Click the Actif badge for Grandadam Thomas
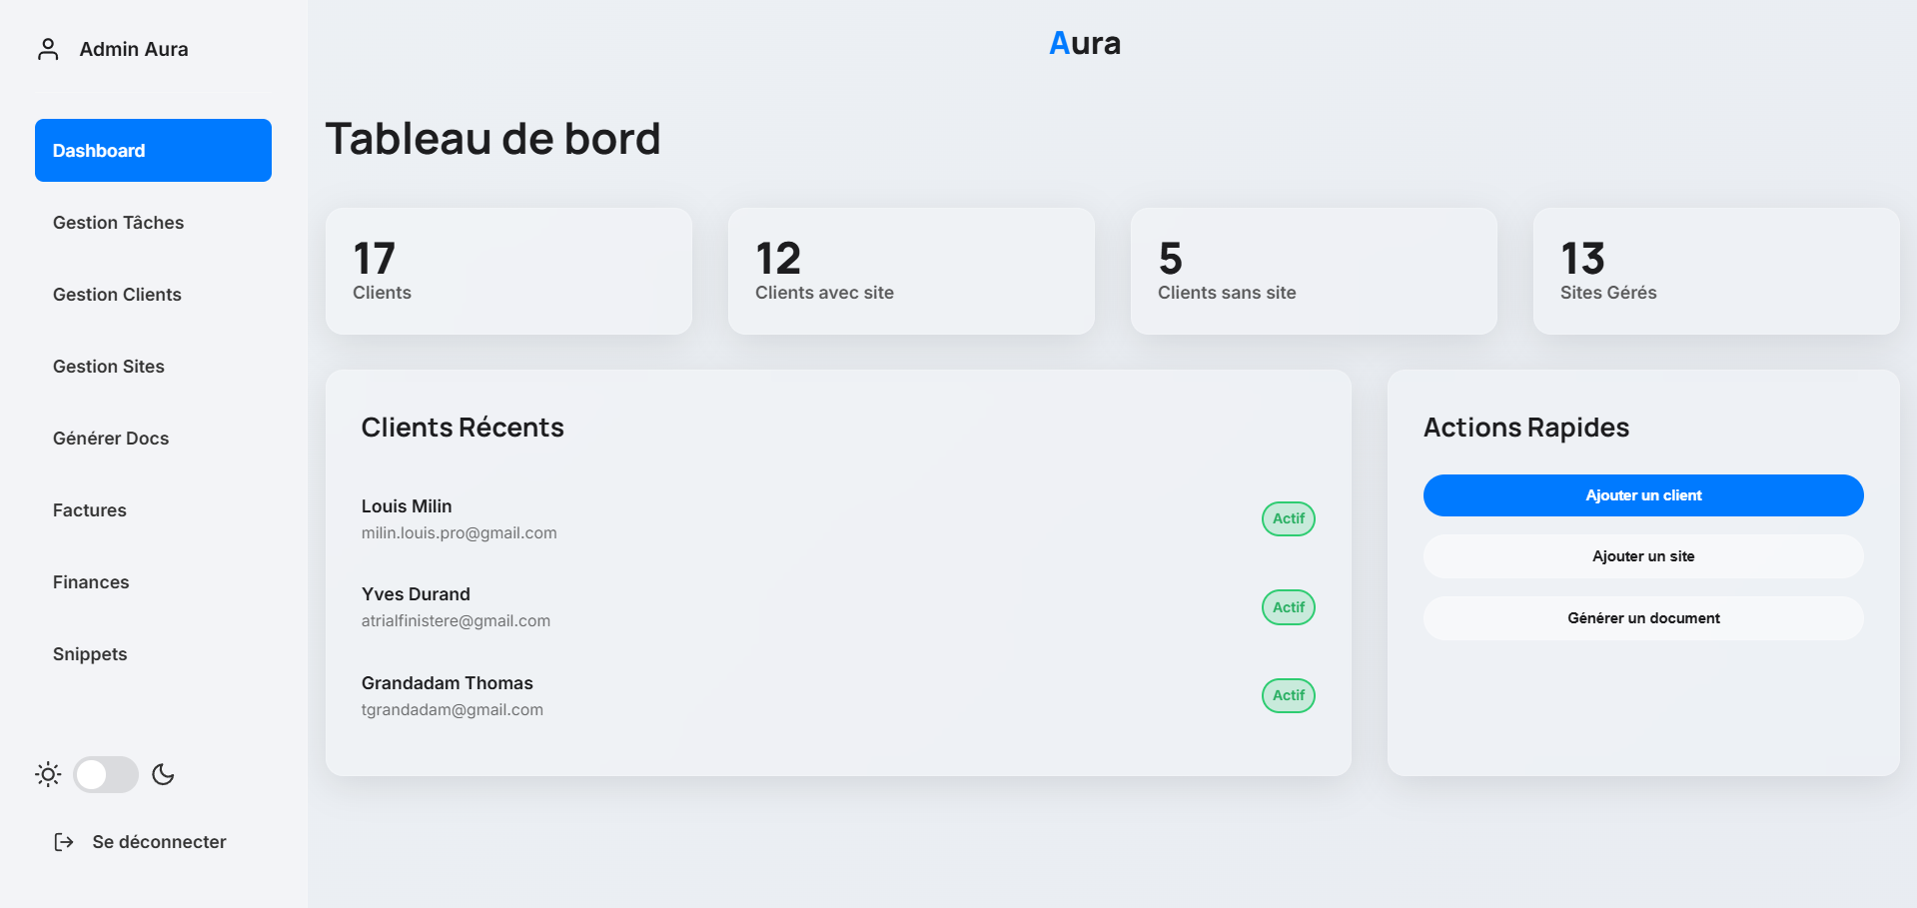Viewport: 1917px width, 908px height. click(x=1288, y=695)
